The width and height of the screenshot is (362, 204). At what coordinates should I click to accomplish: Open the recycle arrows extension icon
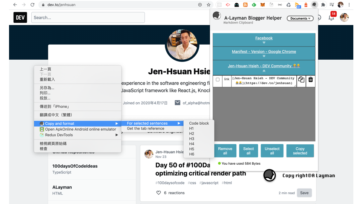pos(288,5)
